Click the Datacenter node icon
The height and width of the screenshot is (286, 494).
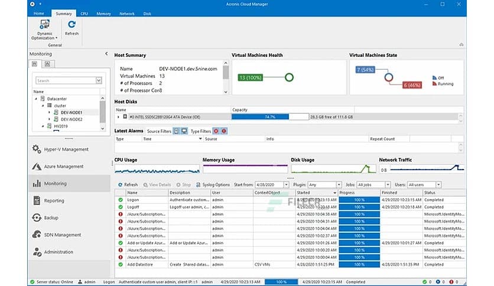(x=43, y=99)
